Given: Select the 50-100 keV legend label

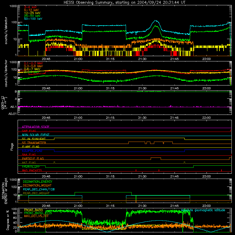Looking at the screenshot, I should point(33,19).
